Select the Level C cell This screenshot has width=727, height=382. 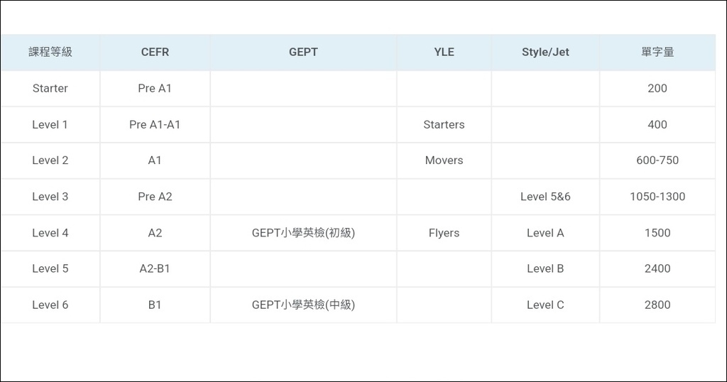pyautogui.click(x=545, y=305)
